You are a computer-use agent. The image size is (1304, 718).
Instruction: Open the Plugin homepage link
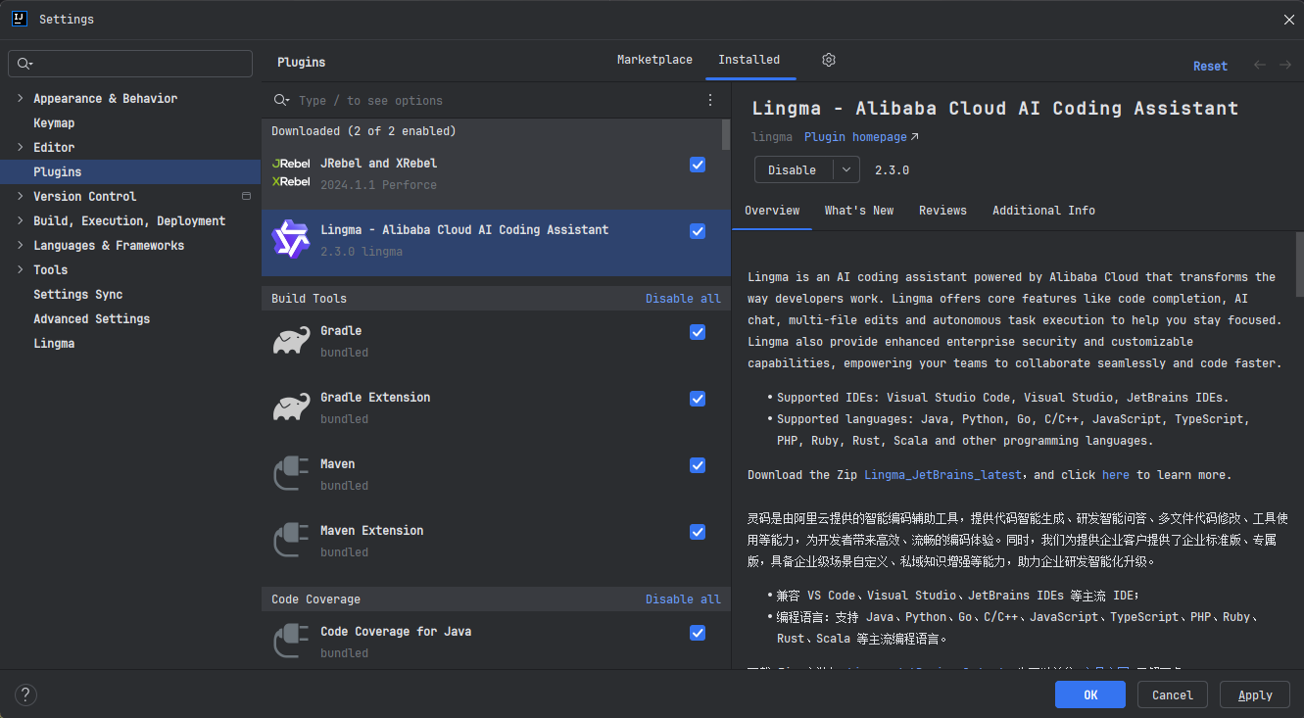(x=861, y=137)
